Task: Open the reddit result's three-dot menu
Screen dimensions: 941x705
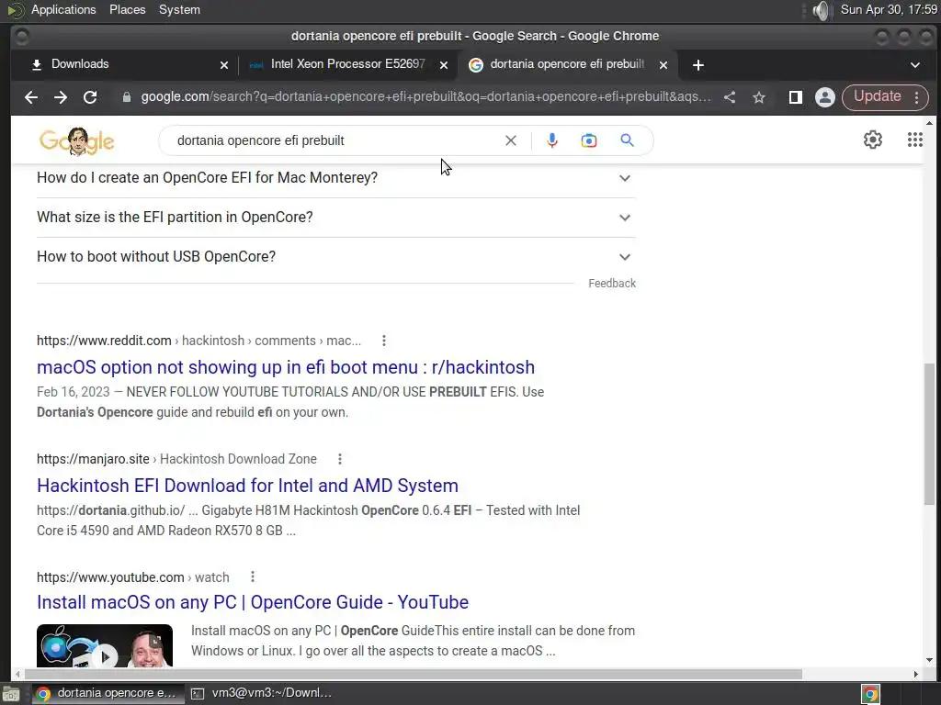Action: click(x=384, y=341)
